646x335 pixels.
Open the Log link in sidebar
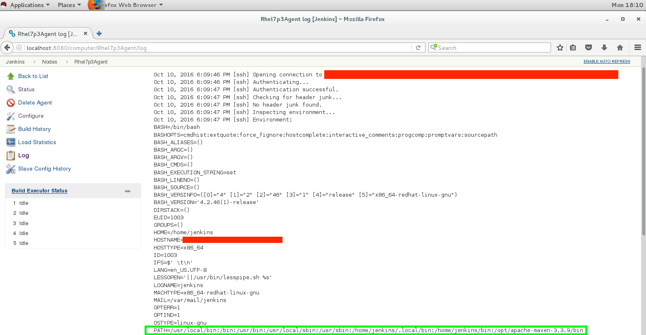[24, 156]
